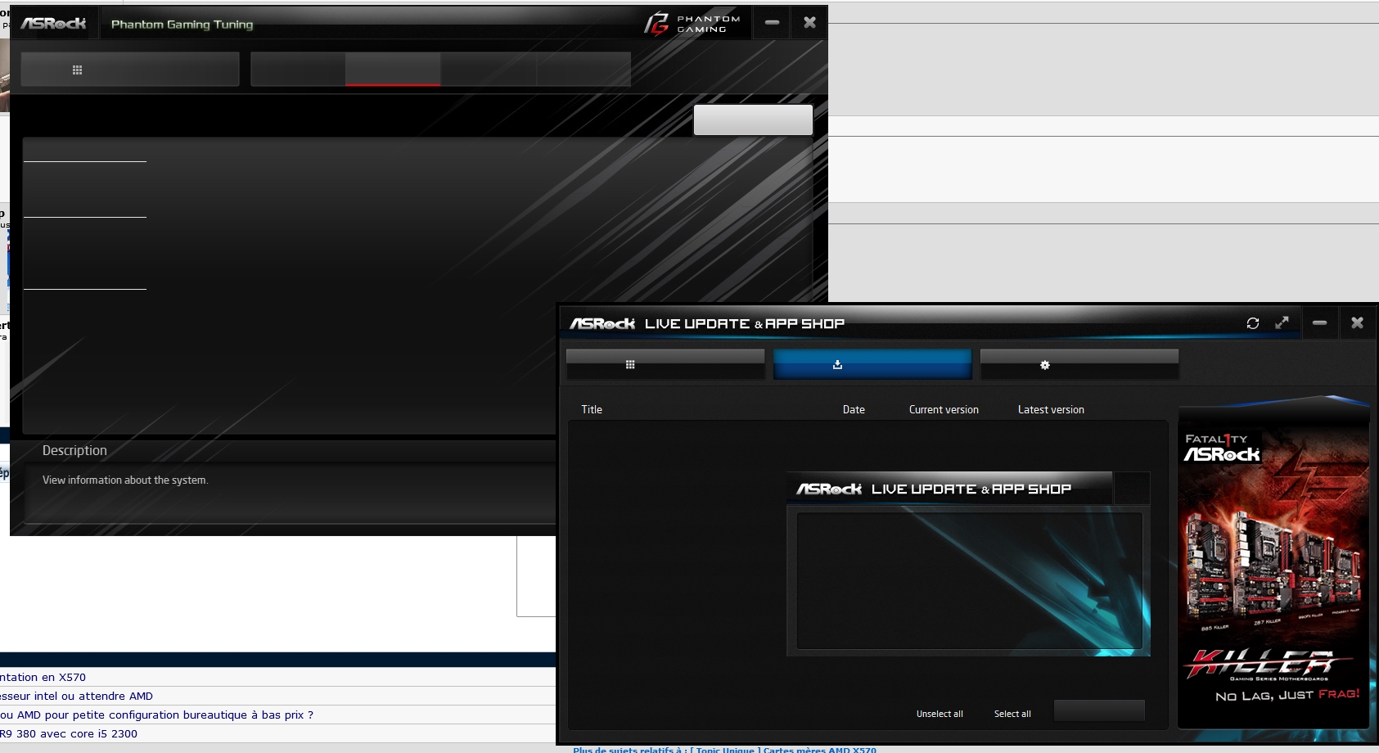Sort updates by Title column header

592,409
